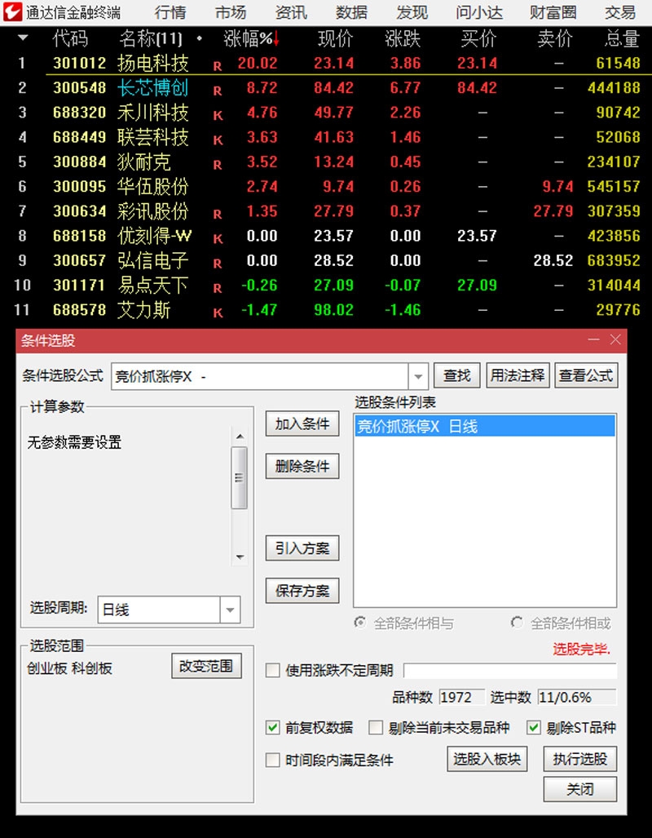Screen dimensions: 652x838
Task: Open the 数据 menu
Action: [x=351, y=11]
